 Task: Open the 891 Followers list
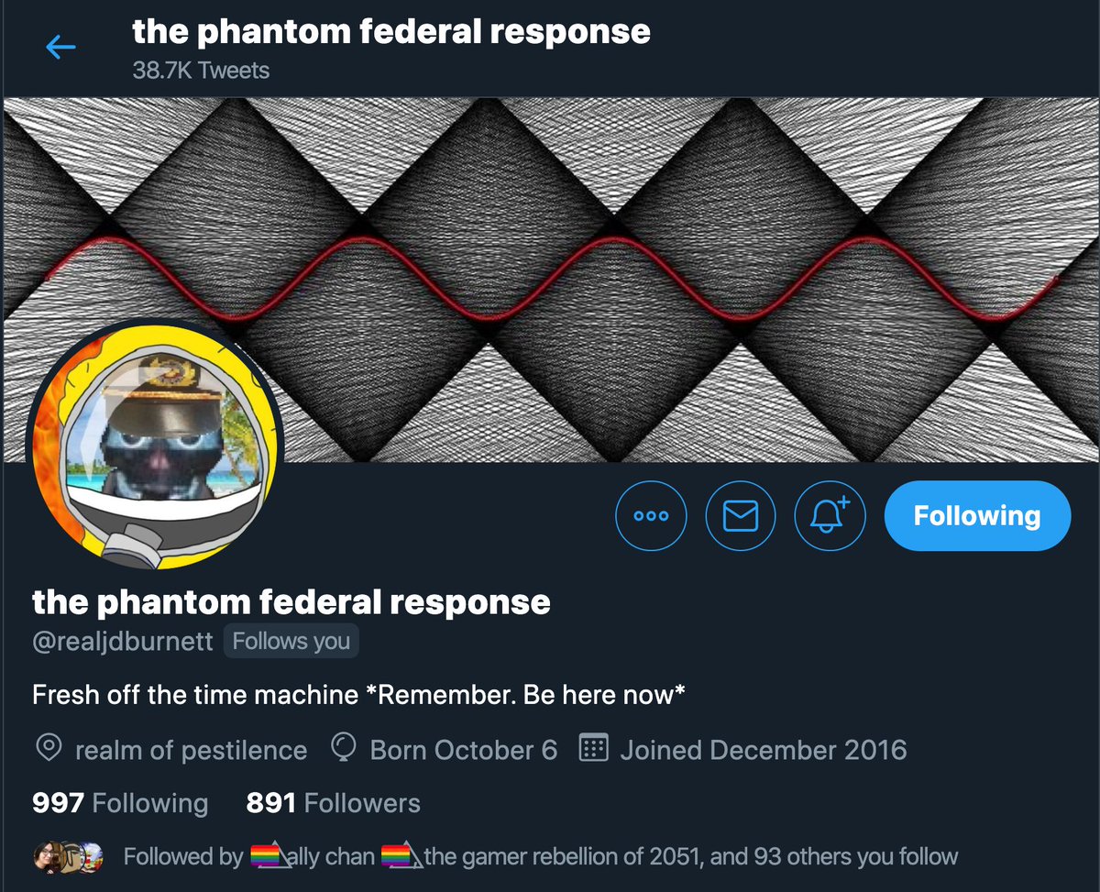click(x=334, y=803)
